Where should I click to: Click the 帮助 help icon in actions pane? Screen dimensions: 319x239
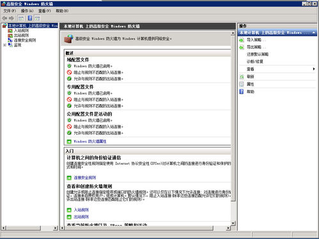click(x=242, y=91)
